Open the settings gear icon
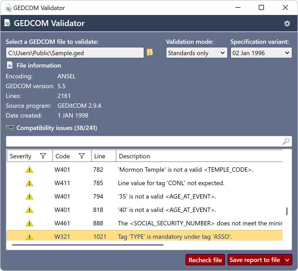The image size is (298, 271). (x=287, y=24)
